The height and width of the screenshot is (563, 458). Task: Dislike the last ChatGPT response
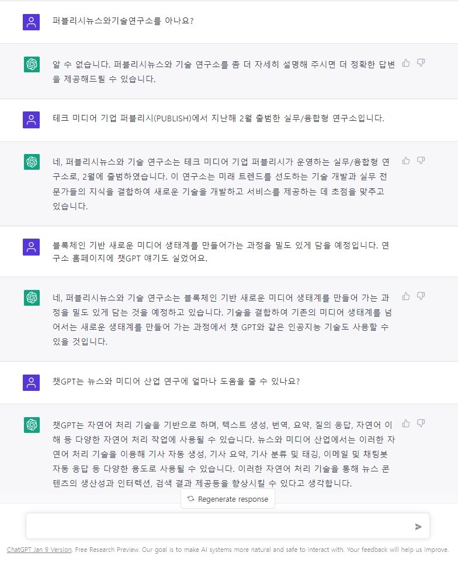[421, 423]
